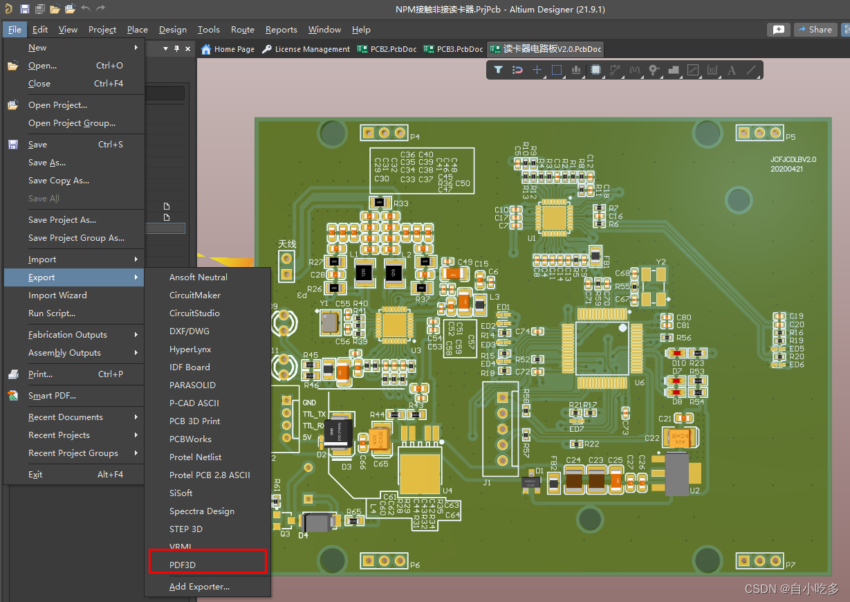Viewport: 850px width, 602px height.
Task: Open the left panel dropdown arrow
Action: [165, 48]
